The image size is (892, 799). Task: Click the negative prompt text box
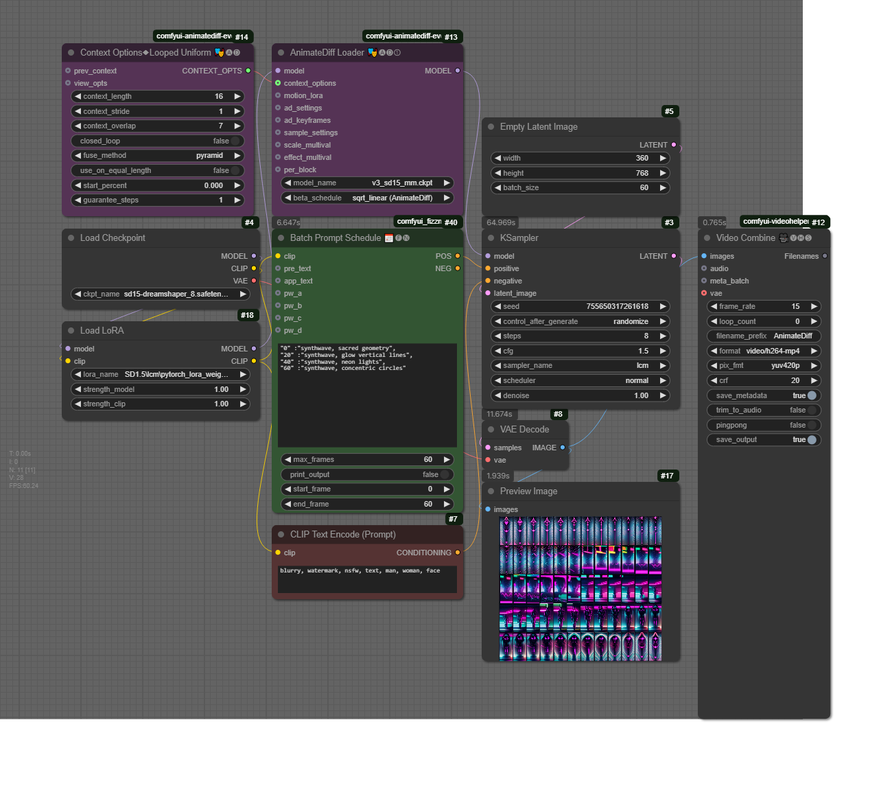367,579
